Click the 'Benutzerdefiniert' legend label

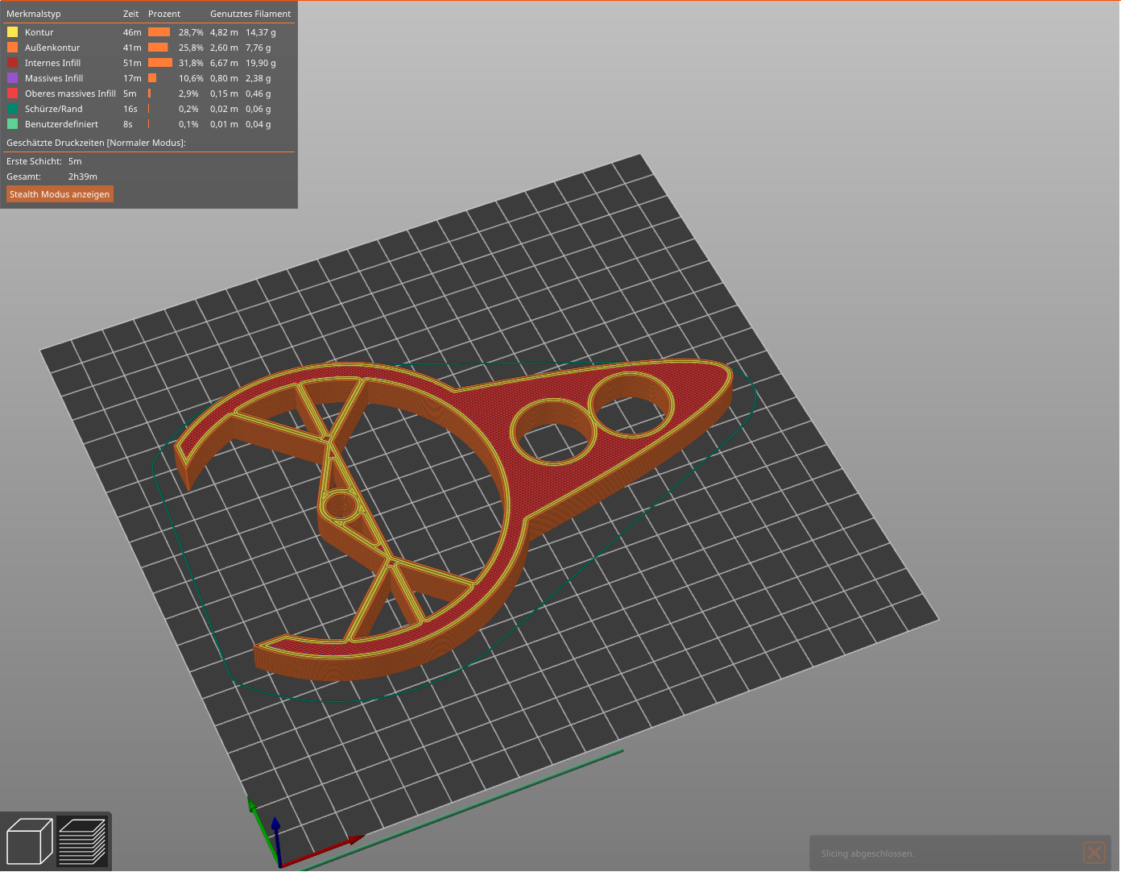pyautogui.click(x=61, y=124)
